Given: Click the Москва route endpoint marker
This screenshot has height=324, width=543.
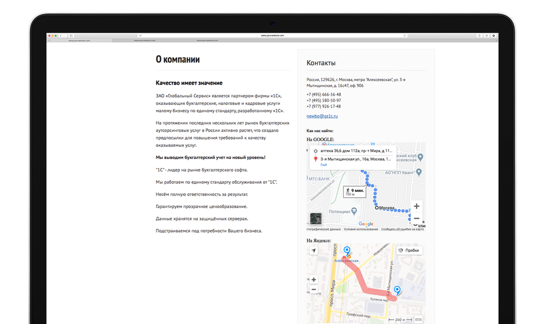Looking at the screenshot, I should (x=377, y=208).
